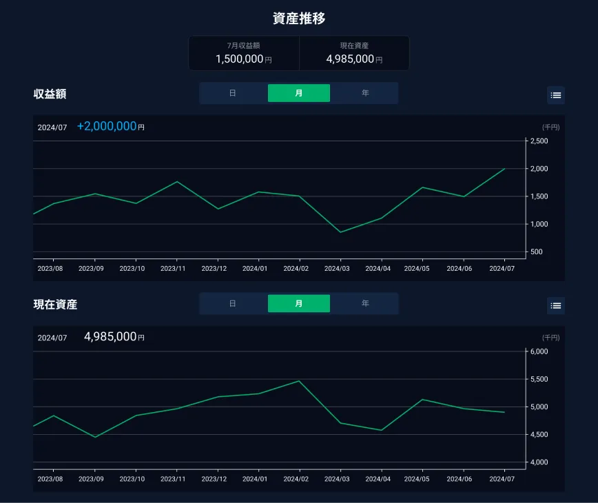
Task: Click 2023/09 low point on 現在資産 chart
Action: [x=95, y=437]
